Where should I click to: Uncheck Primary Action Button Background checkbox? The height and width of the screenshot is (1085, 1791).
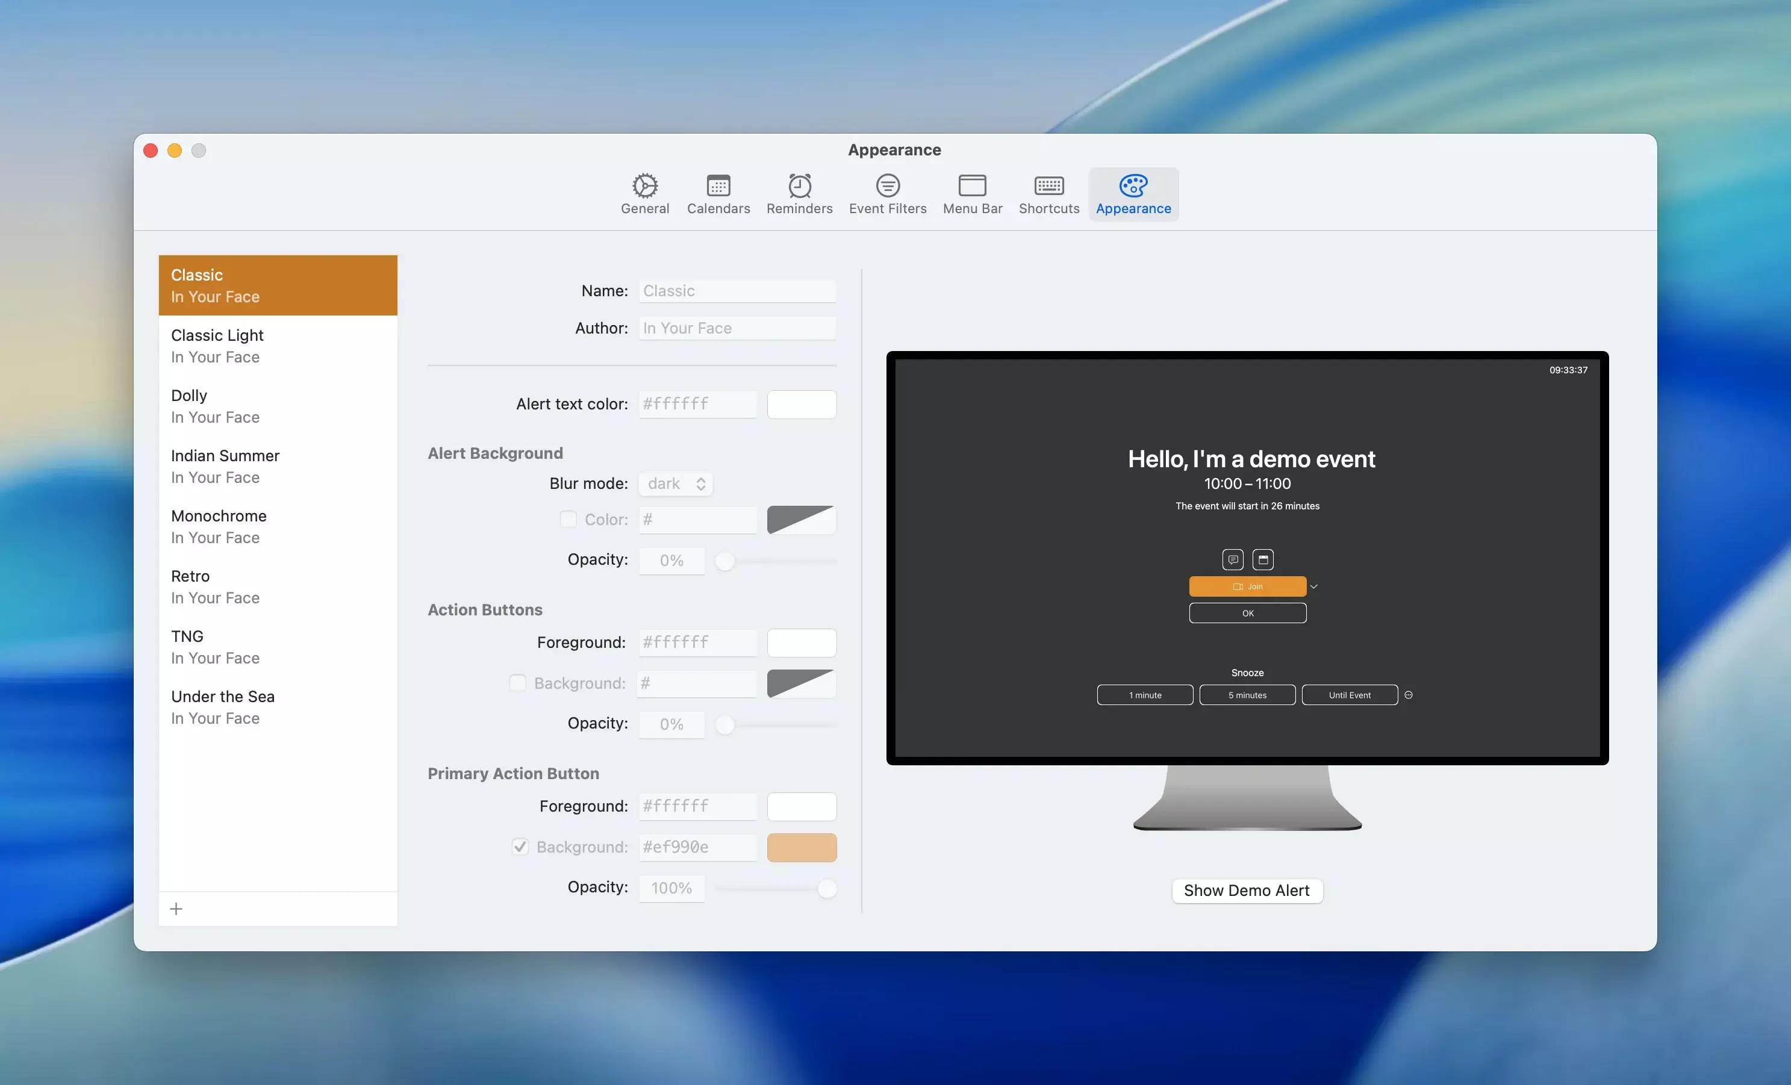click(x=520, y=847)
